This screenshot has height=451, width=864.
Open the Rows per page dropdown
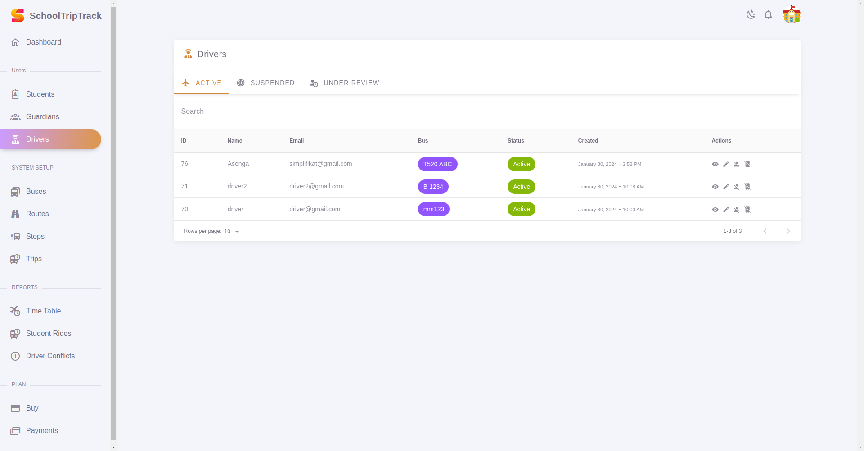232,231
